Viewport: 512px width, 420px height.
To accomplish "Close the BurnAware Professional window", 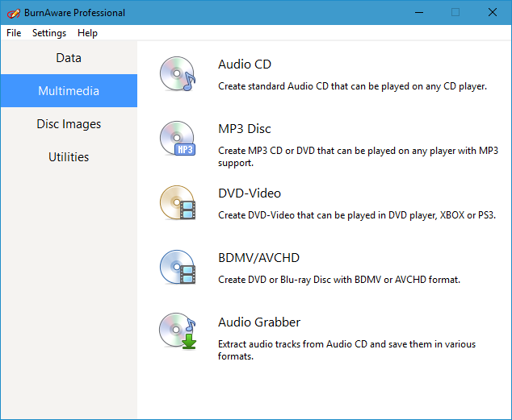I will click(x=493, y=13).
